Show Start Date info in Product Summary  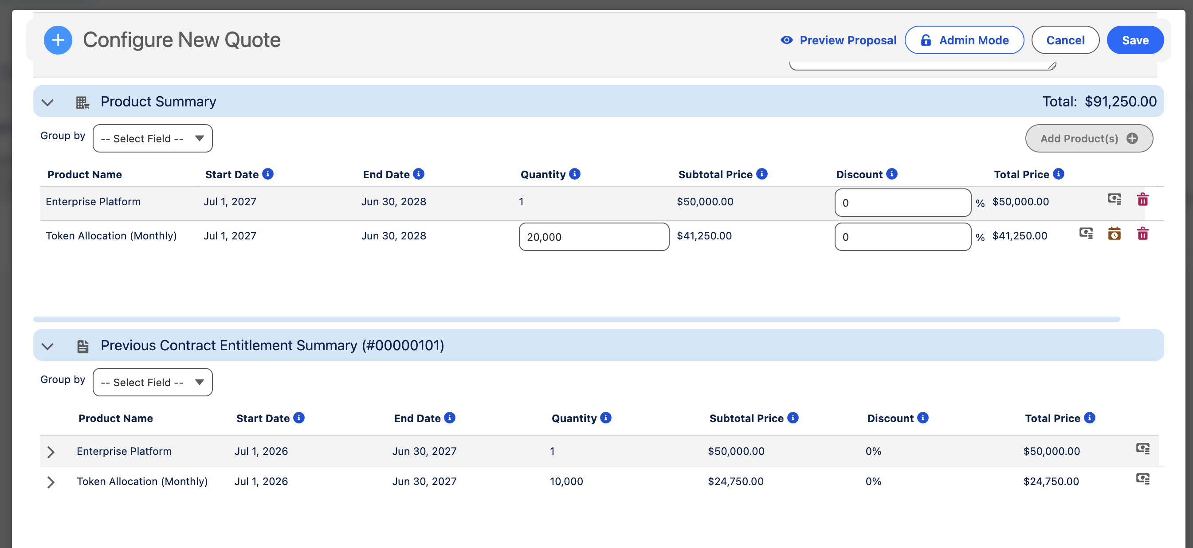268,174
